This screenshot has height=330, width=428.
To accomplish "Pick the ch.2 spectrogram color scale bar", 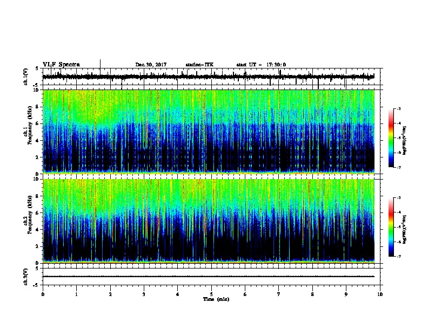I will click(391, 227).
